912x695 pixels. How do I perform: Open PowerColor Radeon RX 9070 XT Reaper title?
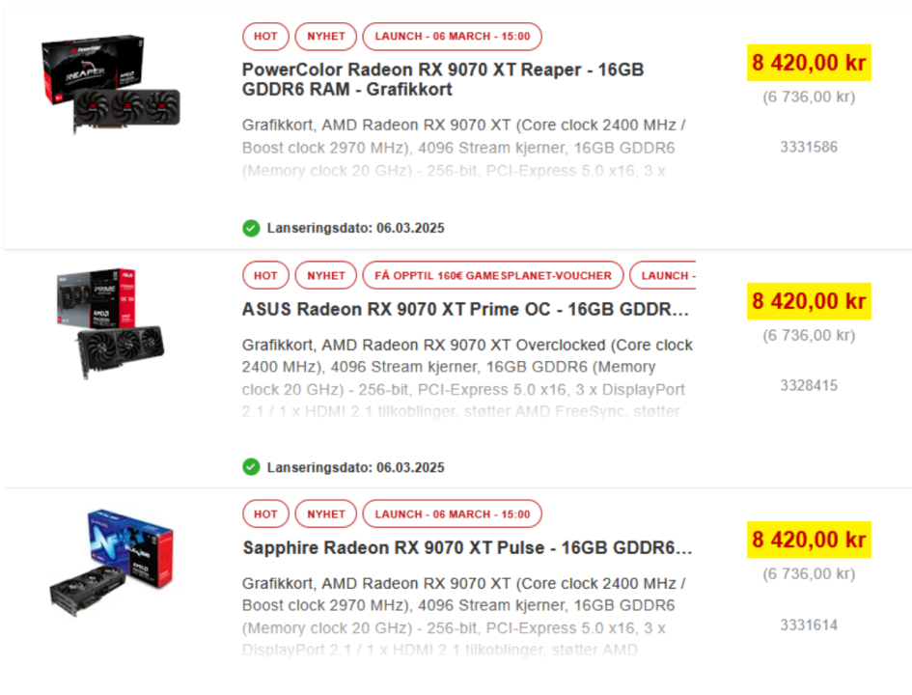(443, 79)
